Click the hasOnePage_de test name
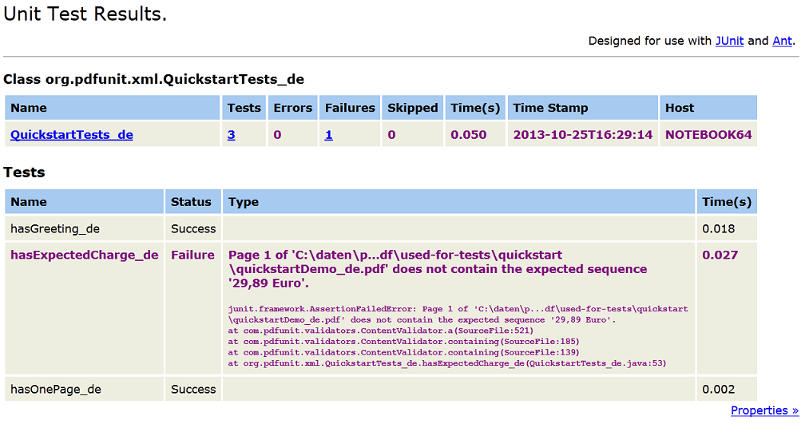Viewport: 805px width, 424px height. (57, 390)
